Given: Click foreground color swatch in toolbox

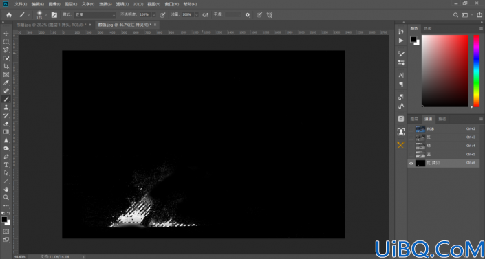Looking at the screenshot, I should (x=4, y=219).
